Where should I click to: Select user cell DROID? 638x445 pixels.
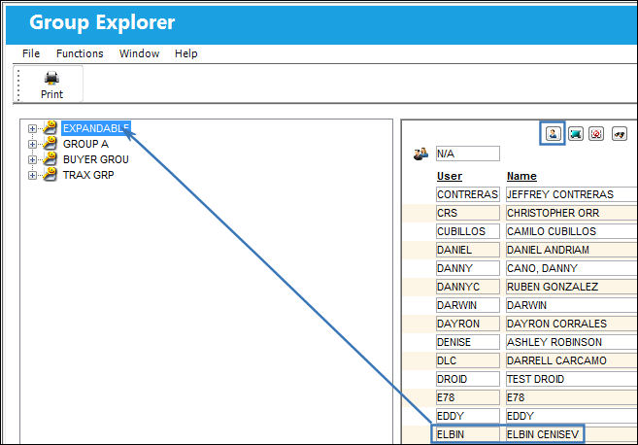click(467, 379)
